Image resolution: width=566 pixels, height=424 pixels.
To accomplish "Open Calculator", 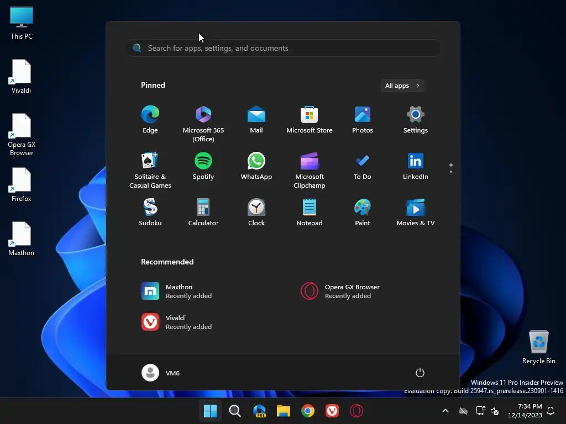I will pos(203,213).
